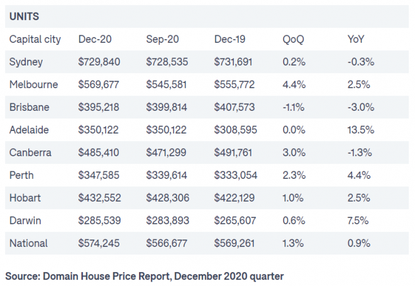
Task: Click Brisbane in the city column
Action: click(x=30, y=107)
